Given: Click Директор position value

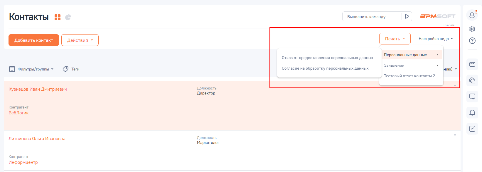Looking at the screenshot, I should [206, 93].
